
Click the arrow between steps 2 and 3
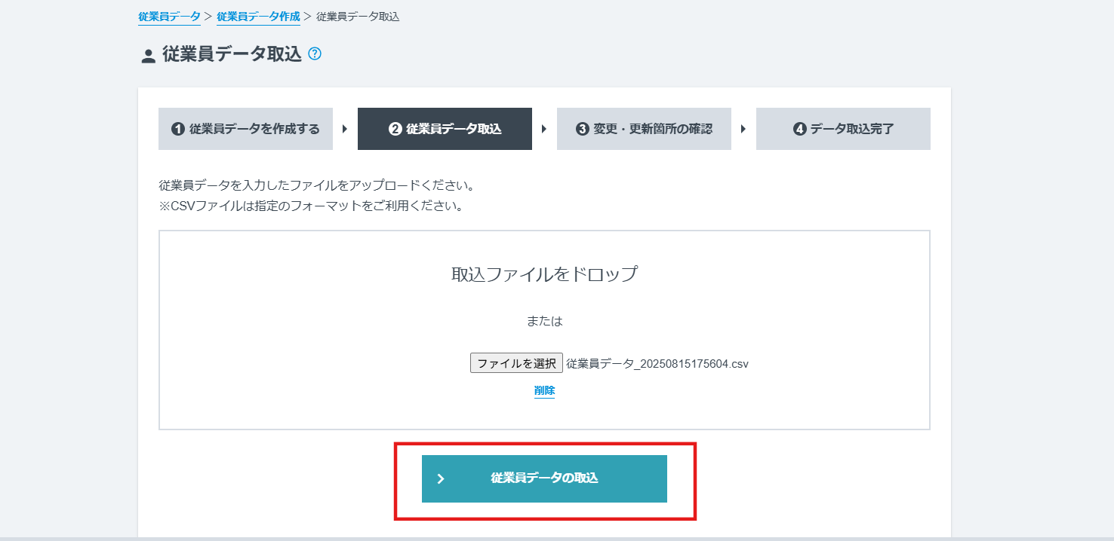pos(544,129)
